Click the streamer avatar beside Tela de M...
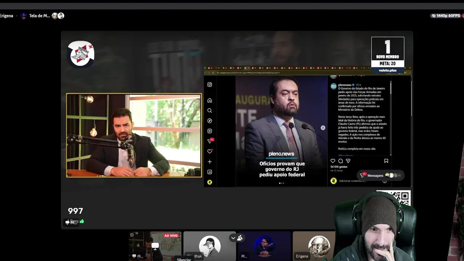 coord(24,16)
